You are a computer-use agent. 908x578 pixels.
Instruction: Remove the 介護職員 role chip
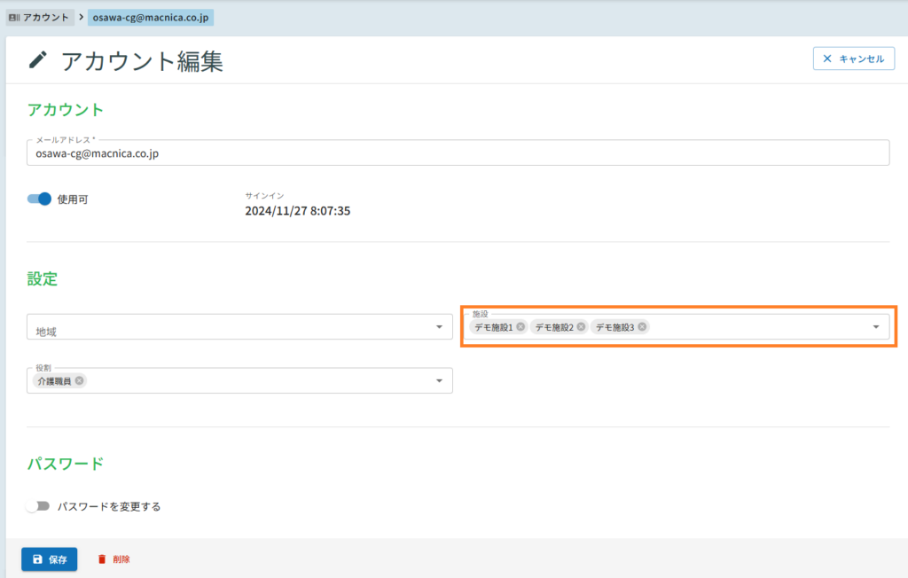tap(80, 381)
